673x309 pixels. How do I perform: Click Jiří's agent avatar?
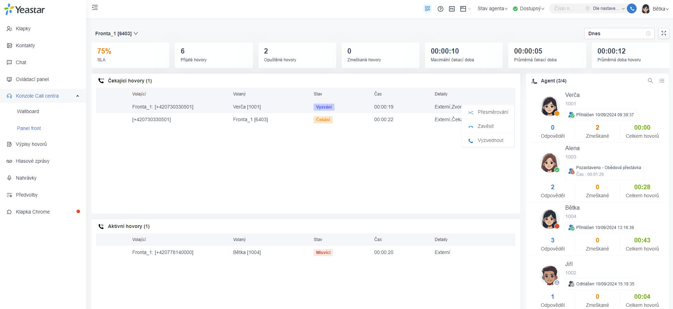pyautogui.click(x=550, y=275)
